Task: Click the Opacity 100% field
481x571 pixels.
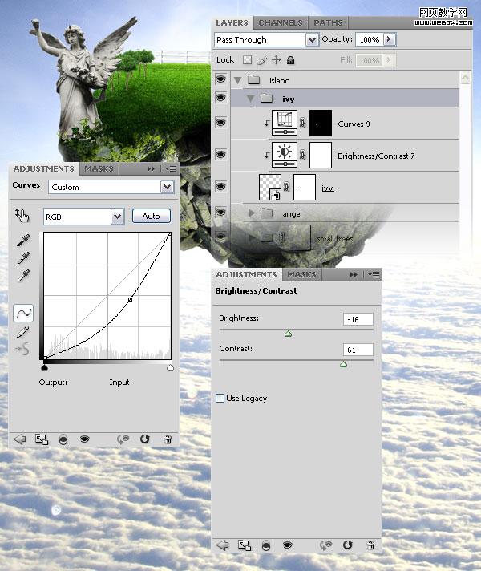Action: [370, 39]
